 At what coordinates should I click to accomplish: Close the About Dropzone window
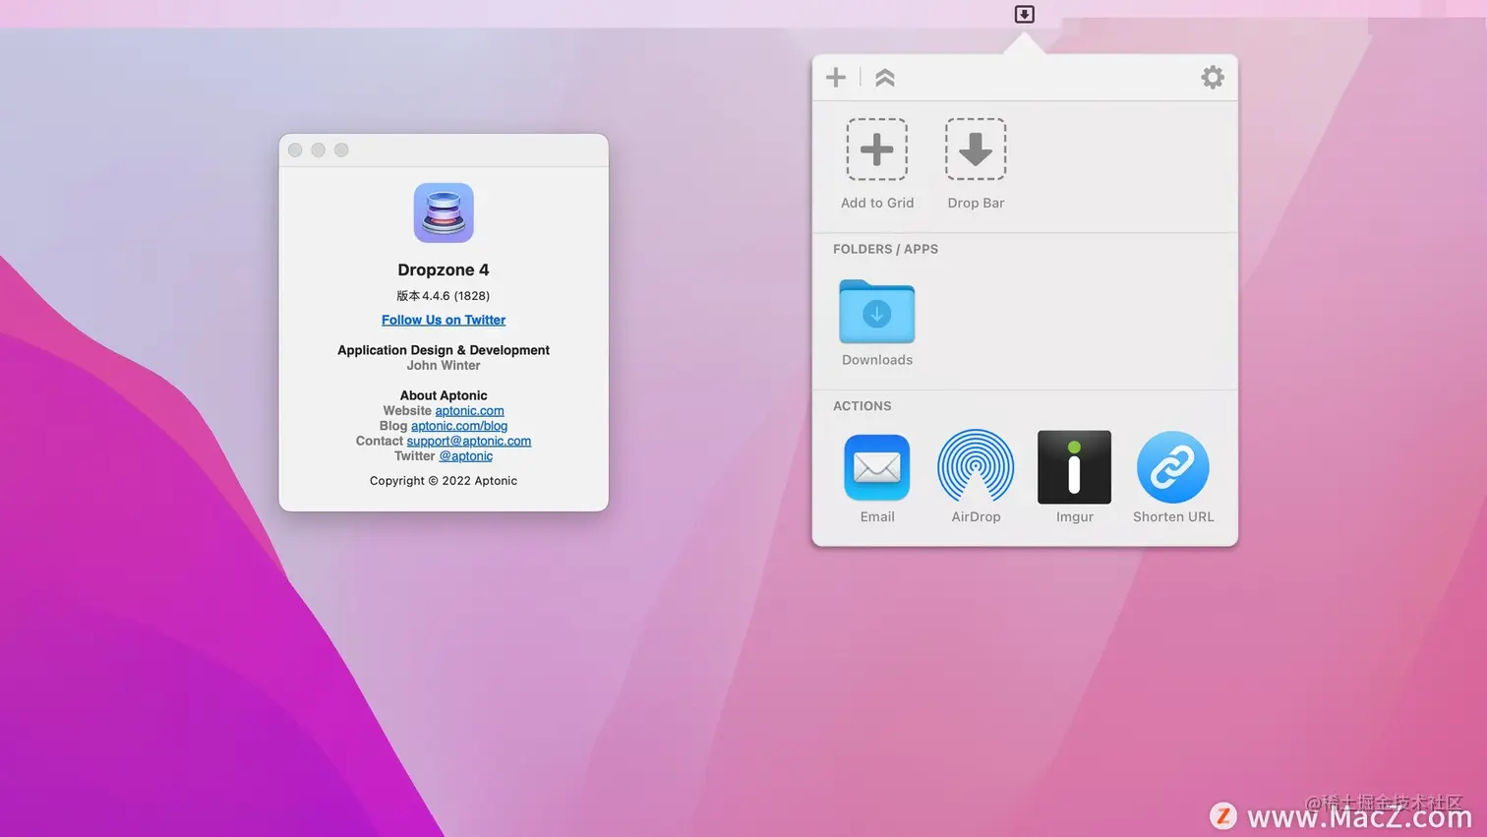pyautogui.click(x=295, y=149)
